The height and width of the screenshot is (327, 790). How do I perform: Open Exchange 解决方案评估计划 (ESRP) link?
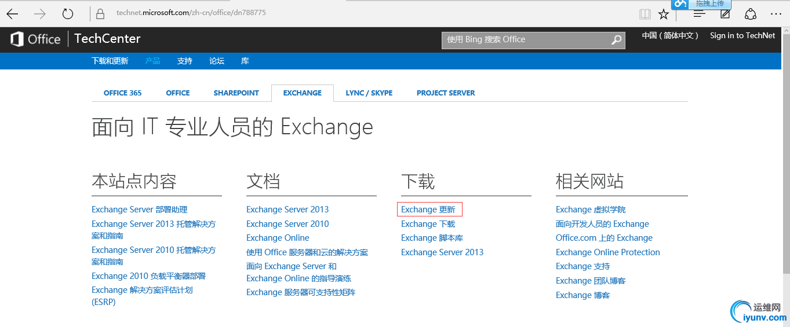click(142, 296)
